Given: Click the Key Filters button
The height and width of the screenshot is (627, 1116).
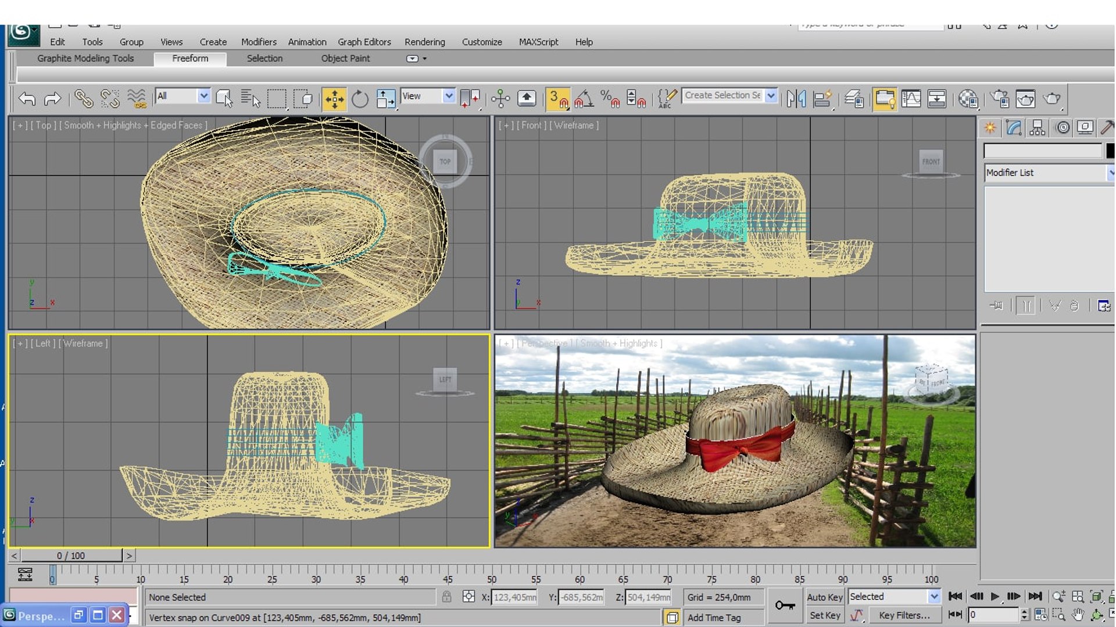Looking at the screenshot, I should [x=904, y=615].
